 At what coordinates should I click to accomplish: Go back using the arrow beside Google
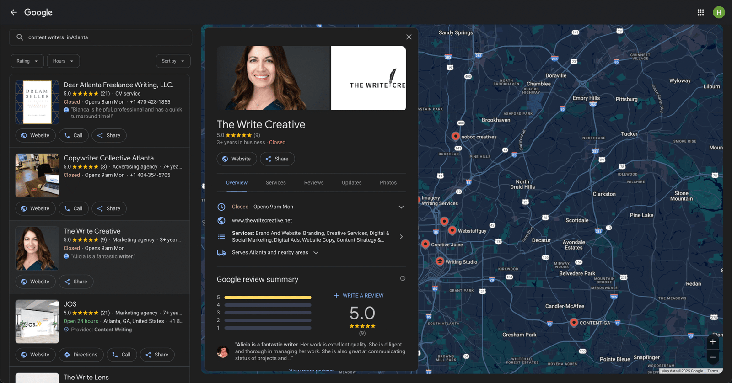pyautogui.click(x=14, y=12)
